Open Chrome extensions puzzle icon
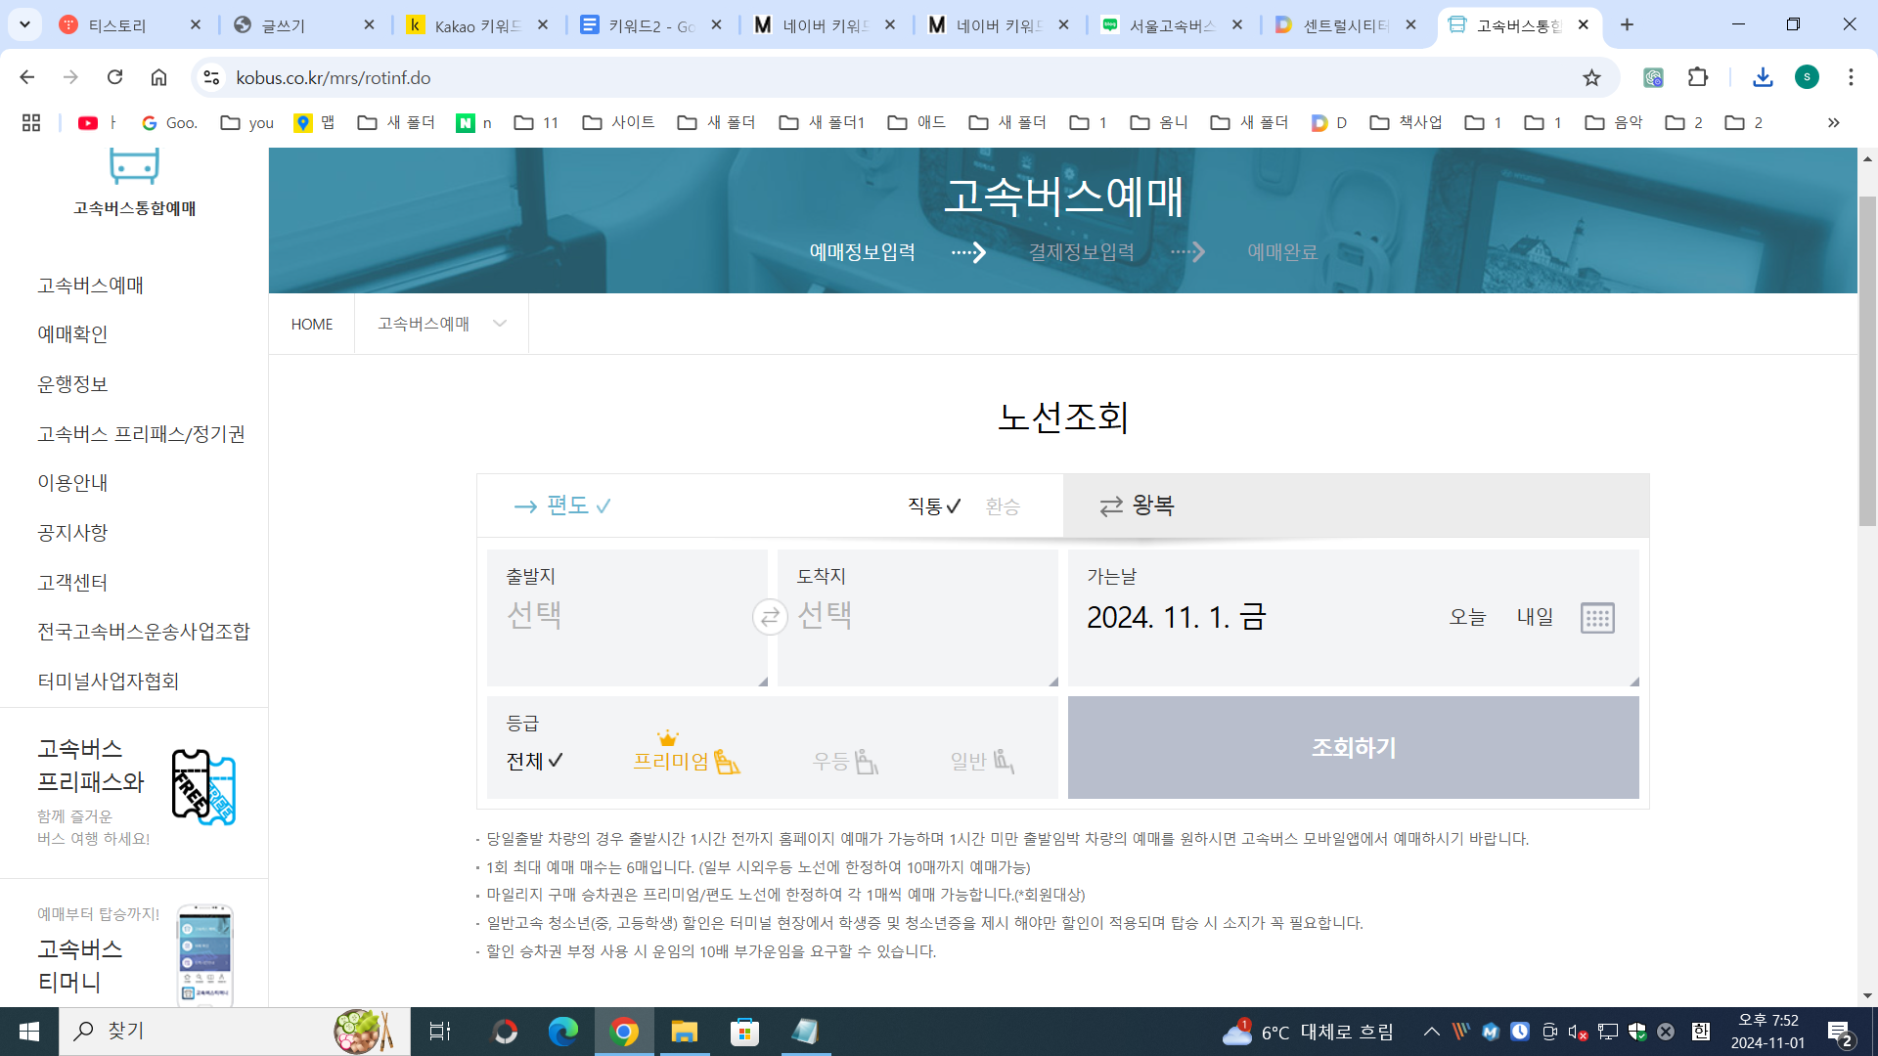1878x1056 pixels. 1698,77
